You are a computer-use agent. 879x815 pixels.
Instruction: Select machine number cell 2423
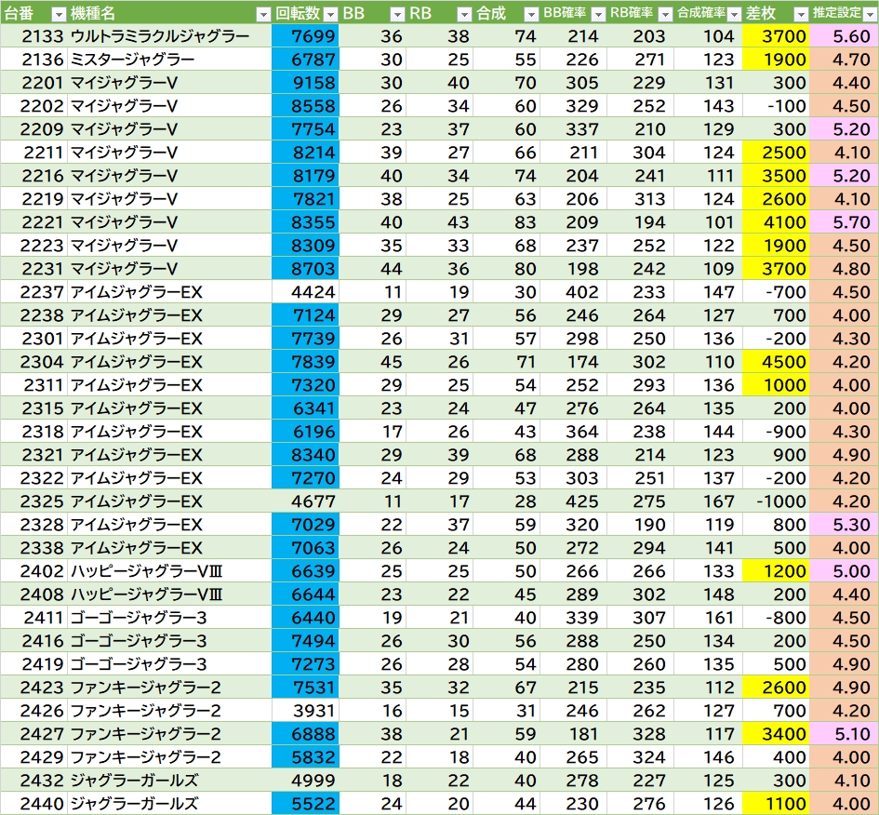(34, 688)
